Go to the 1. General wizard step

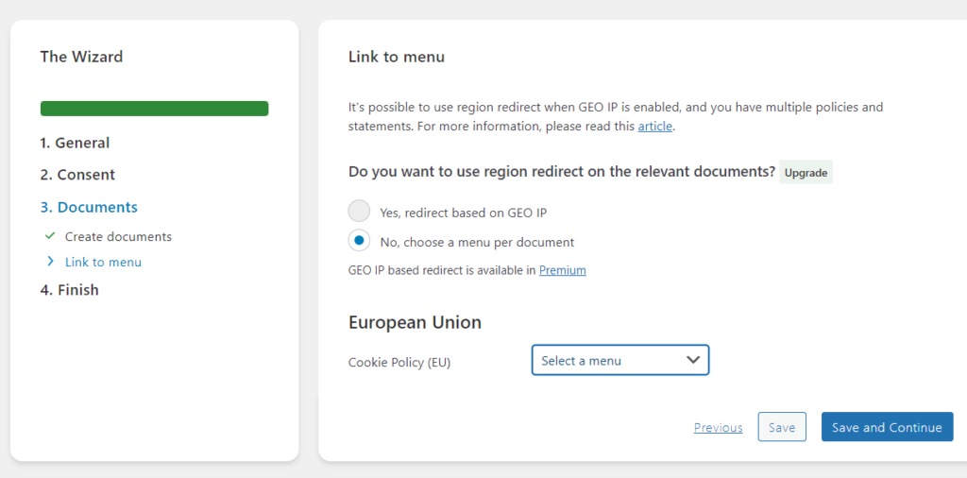click(75, 143)
